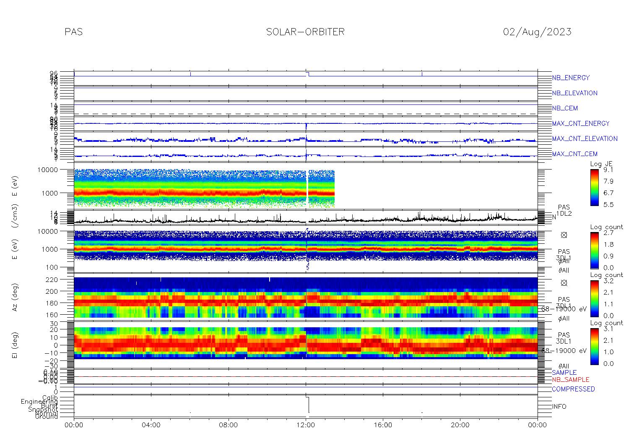Image resolution: width=634 pixels, height=428 pixels.
Task: Click the 3.1 color scale value
Action: [x=608, y=329]
